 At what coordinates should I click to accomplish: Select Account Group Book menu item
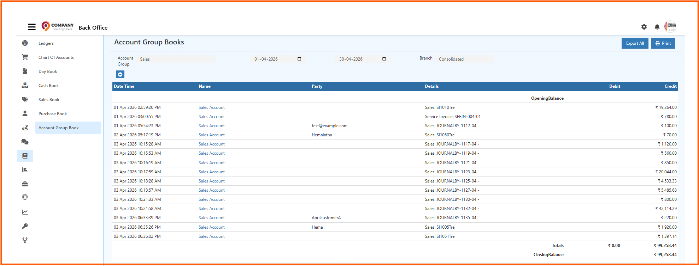point(68,128)
